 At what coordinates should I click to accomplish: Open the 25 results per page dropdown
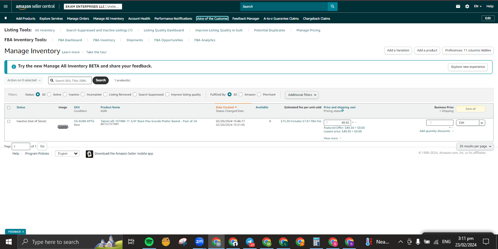[x=475, y=146]
